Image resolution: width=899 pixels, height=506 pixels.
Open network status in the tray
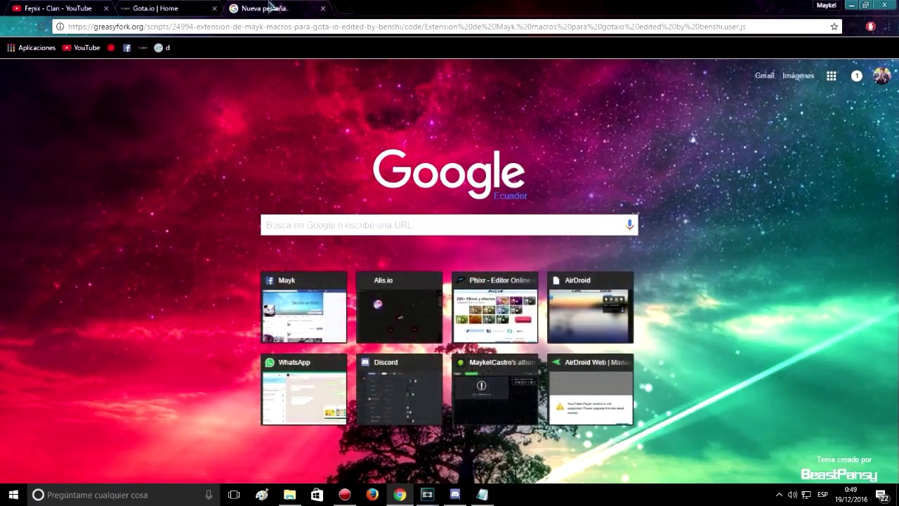(x=806, y=495)
